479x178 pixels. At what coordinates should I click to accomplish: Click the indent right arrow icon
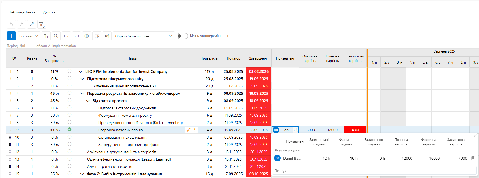pyautogui.click(x=66, y=36)
